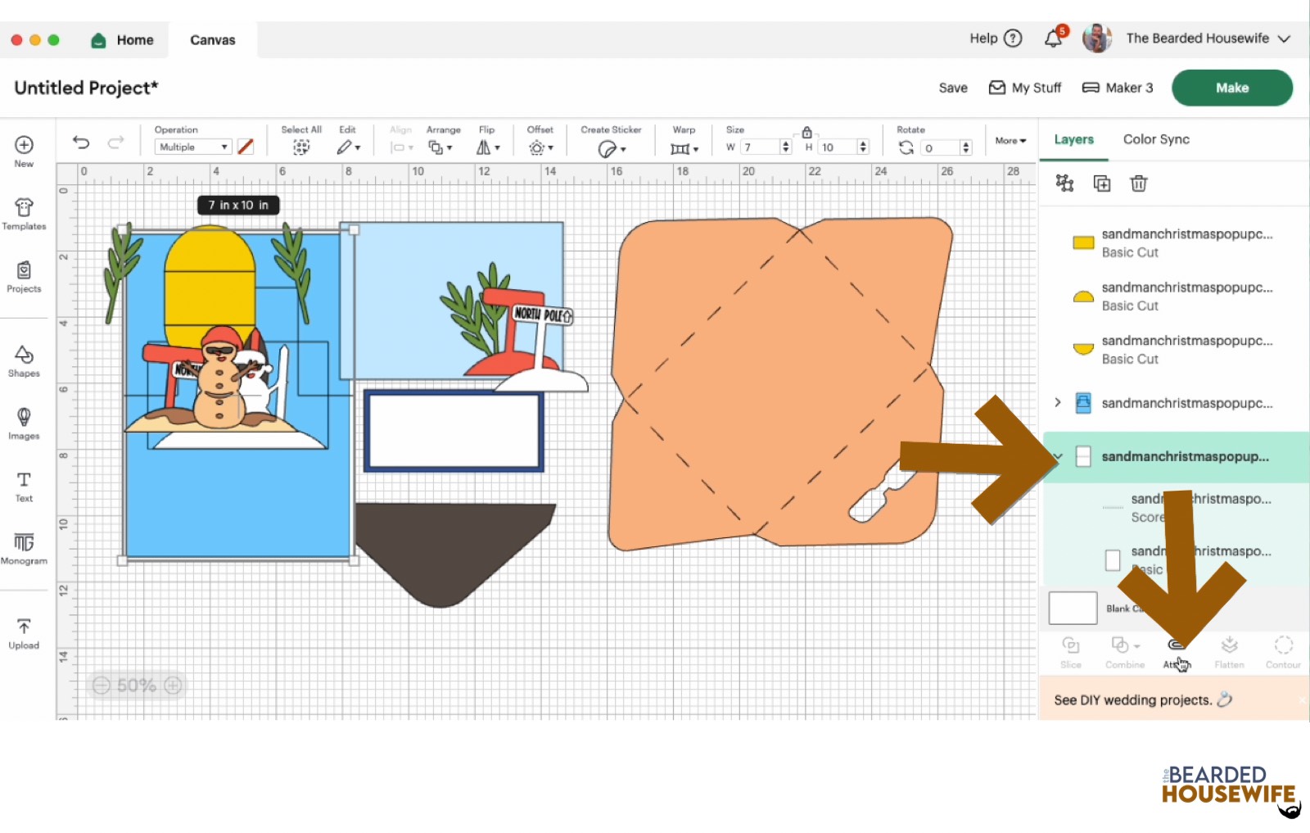The width and height of the screenshot is (1310, 833).
Task: Open the Offset tool
Action: (x=540, y=147)
